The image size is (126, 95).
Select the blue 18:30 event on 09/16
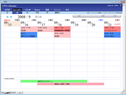coord(29,35)
